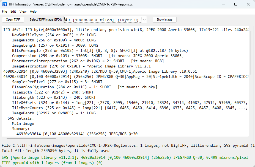Open the Help menu

click(33, 12)
